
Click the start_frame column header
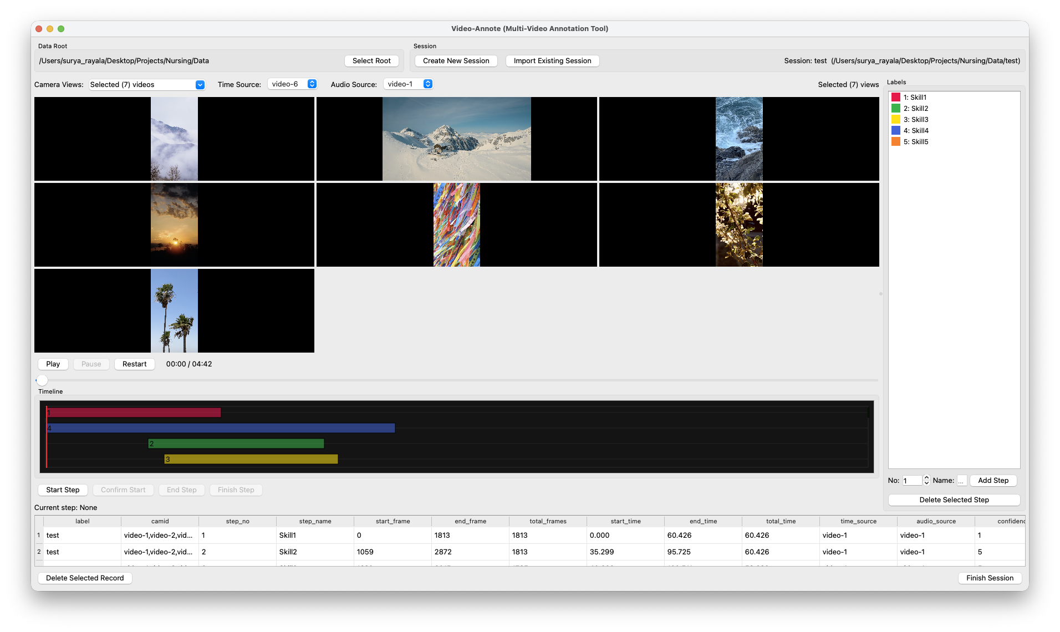[393, 521]
